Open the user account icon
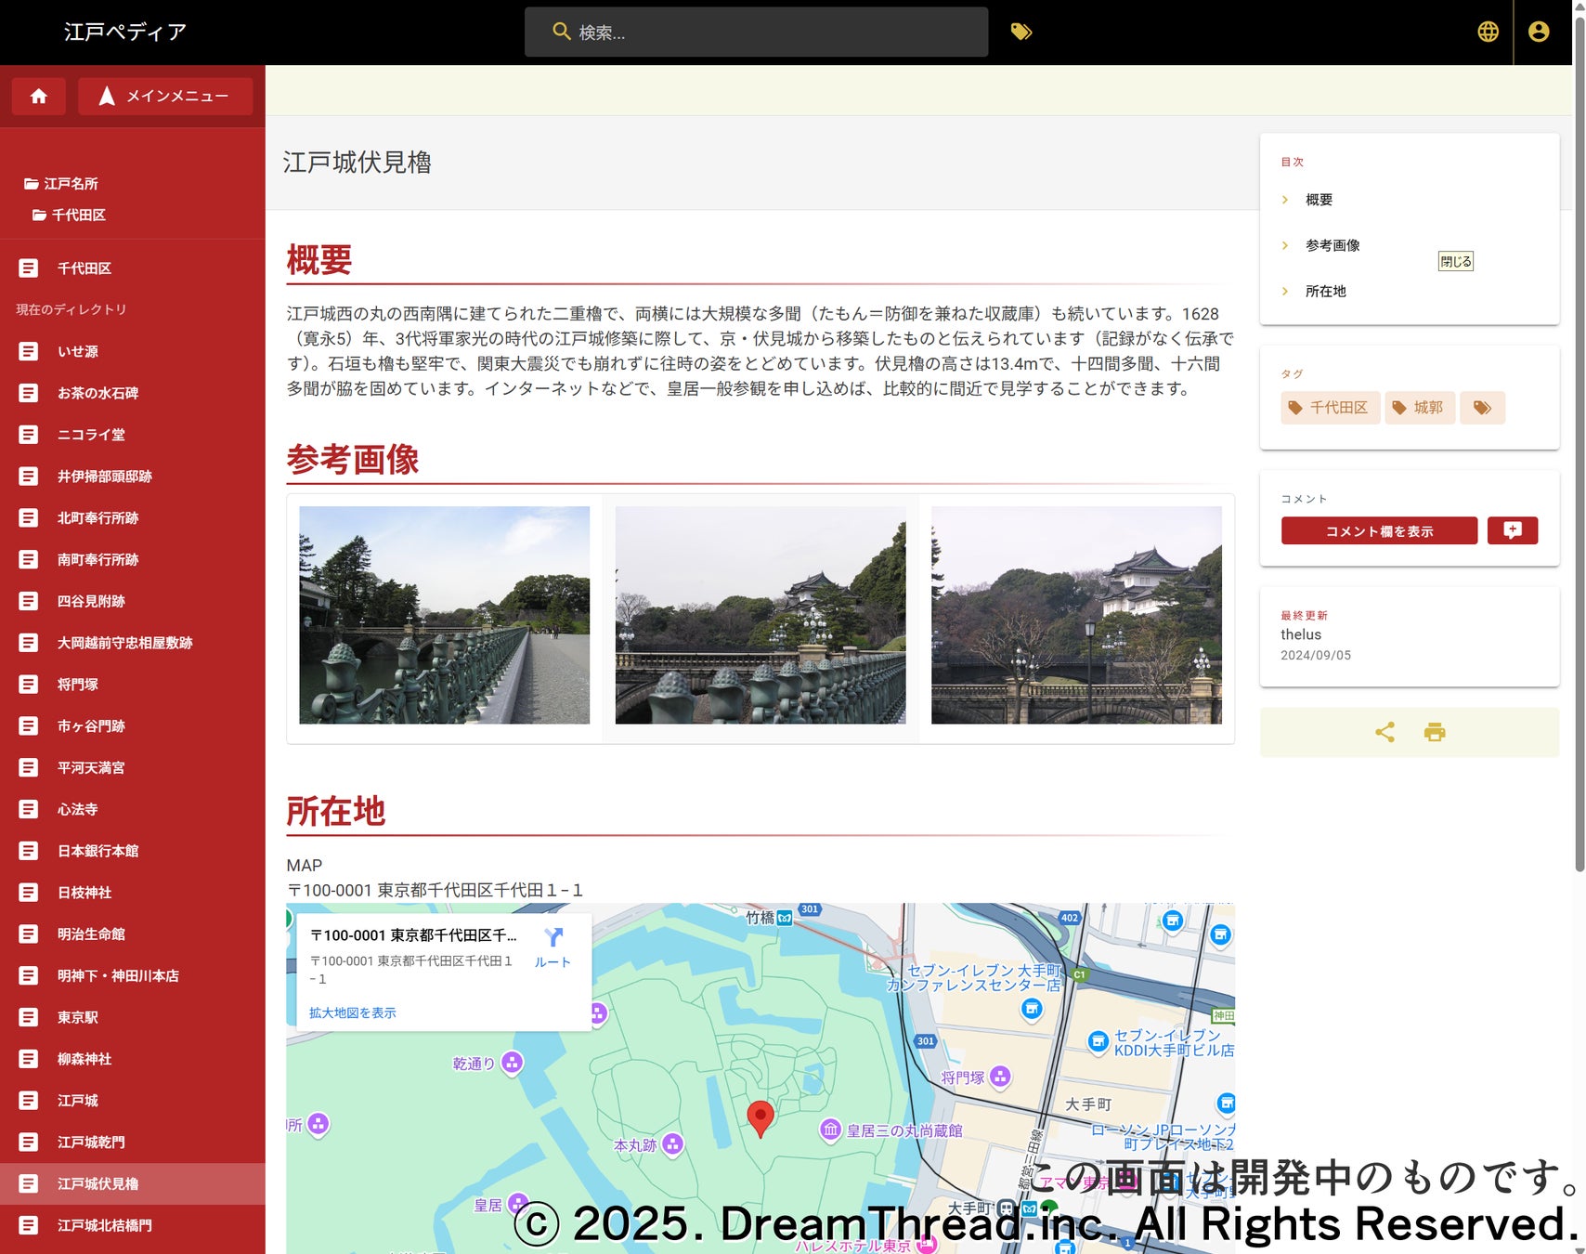 [1538, 33]
